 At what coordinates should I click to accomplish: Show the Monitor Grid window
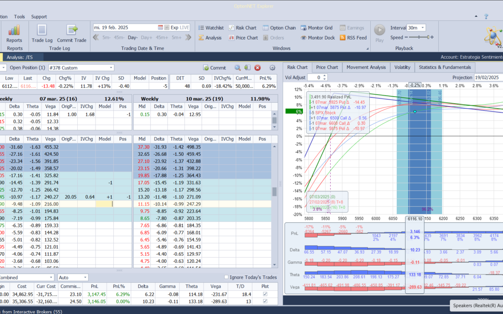tap(317, 28)
